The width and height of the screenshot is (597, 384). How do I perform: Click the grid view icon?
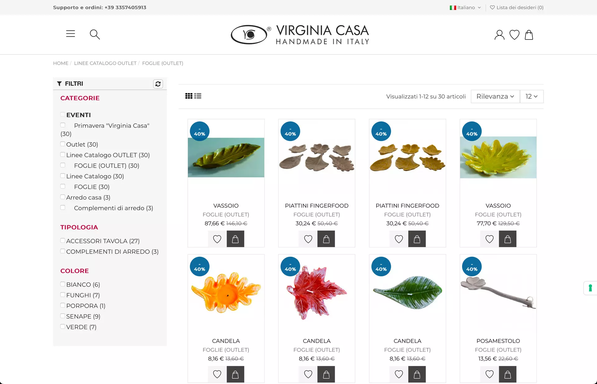click(x=189, y=96)
